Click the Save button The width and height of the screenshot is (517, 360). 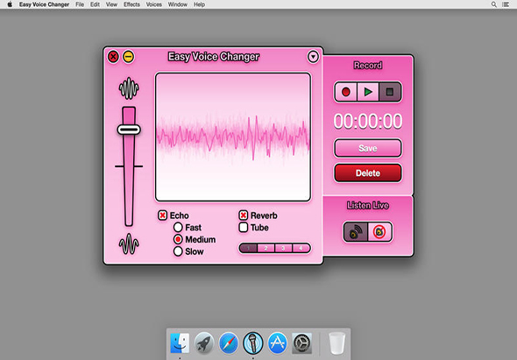(368, 148)
